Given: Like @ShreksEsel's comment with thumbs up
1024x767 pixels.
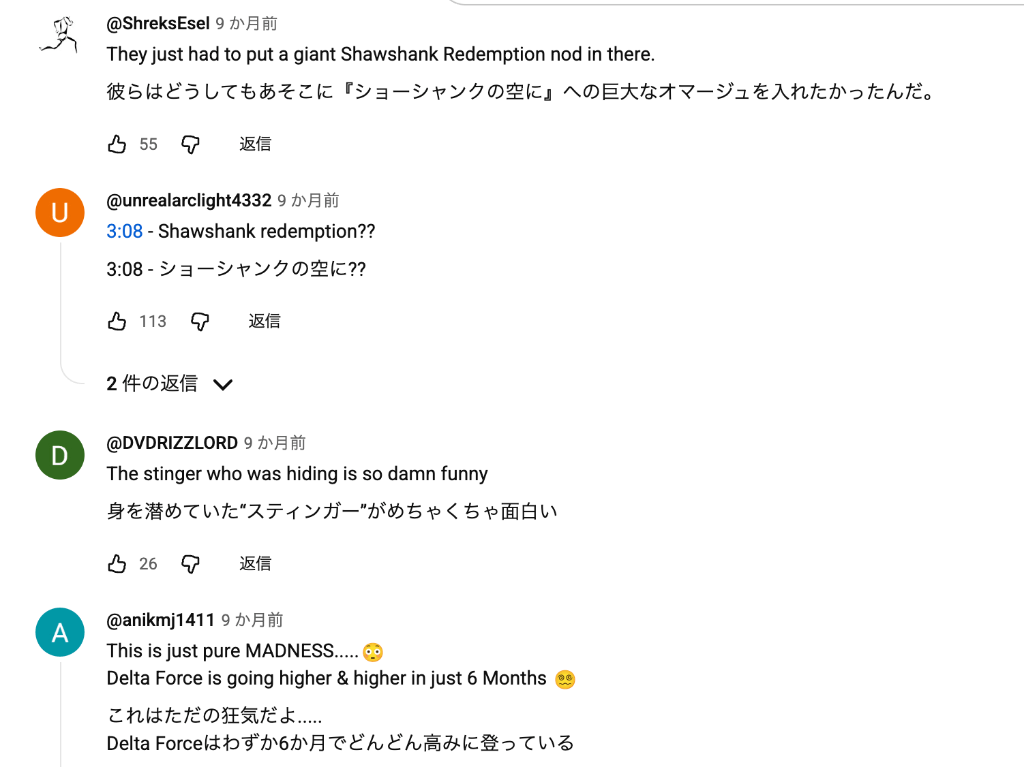Looking at the screenshot, I should 117,144.
